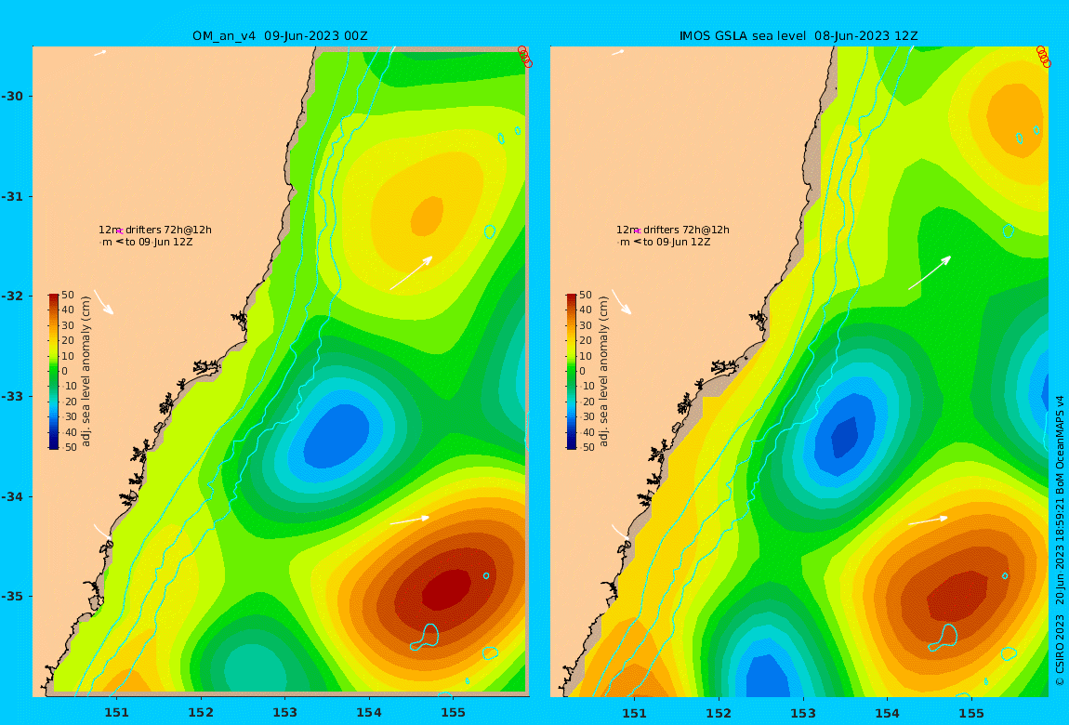This screenshot has height=725, width=1069.
Task: Click the OM_an_v4 09-Jun-2023 00Z title
Action: pos(280,36)
